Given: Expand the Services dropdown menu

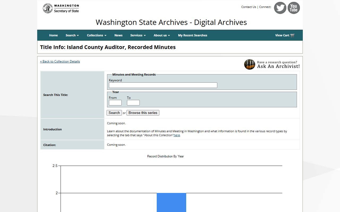Looking at the screenshot, I should point(138,35).
